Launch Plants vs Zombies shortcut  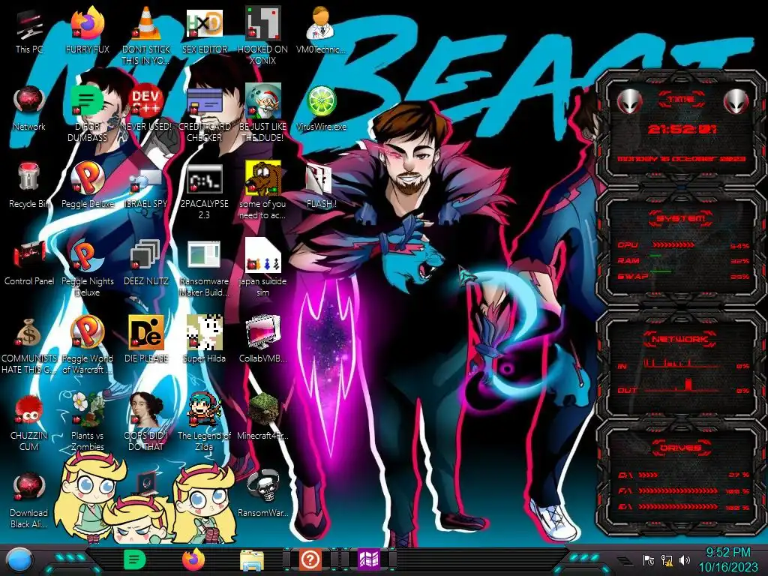pos(88,422)
